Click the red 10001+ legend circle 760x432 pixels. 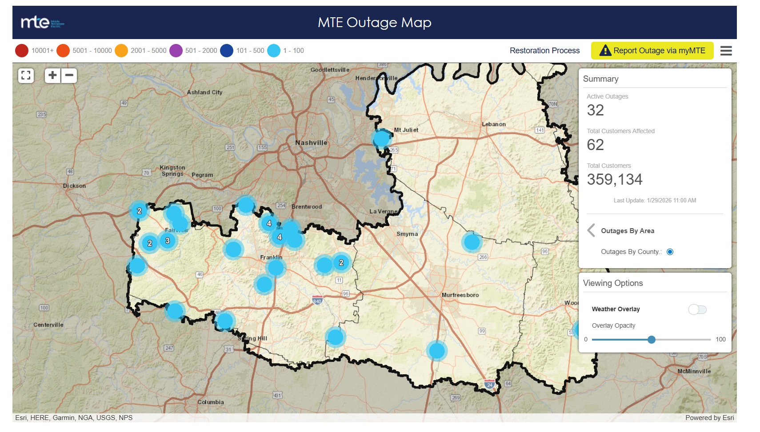(22, 51)
